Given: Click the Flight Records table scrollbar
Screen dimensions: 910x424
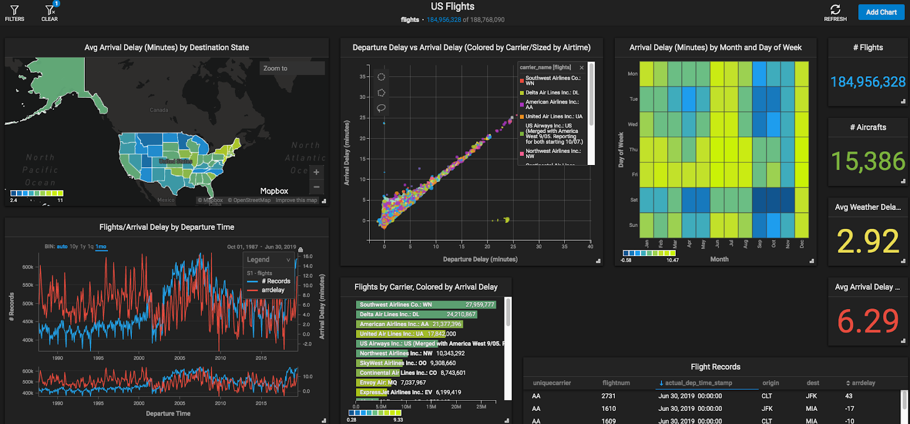Looking at the screenshot, I should pyautogui.click(x=904, y=400).
